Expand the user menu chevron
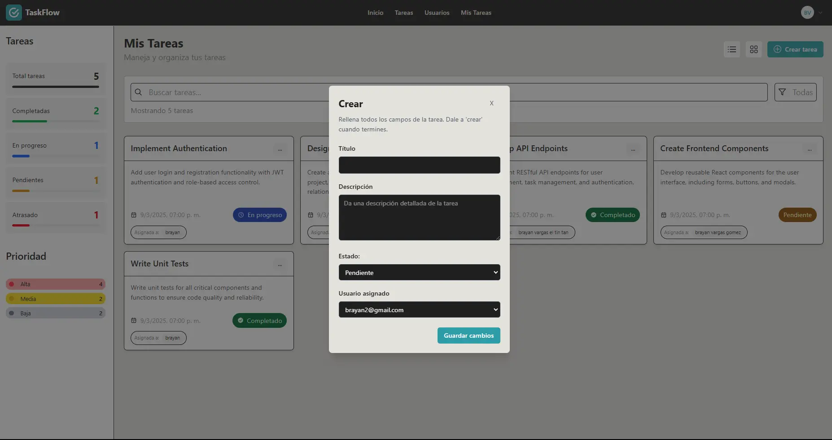The width and height of the screenshot is (832, 440). [x=820, y=13]
